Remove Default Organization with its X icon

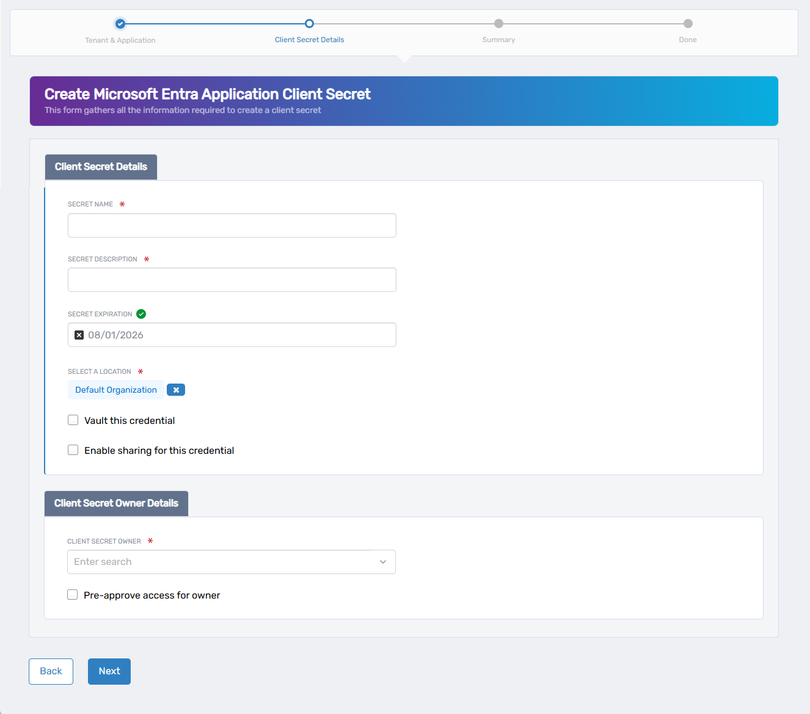coord(175,389)
